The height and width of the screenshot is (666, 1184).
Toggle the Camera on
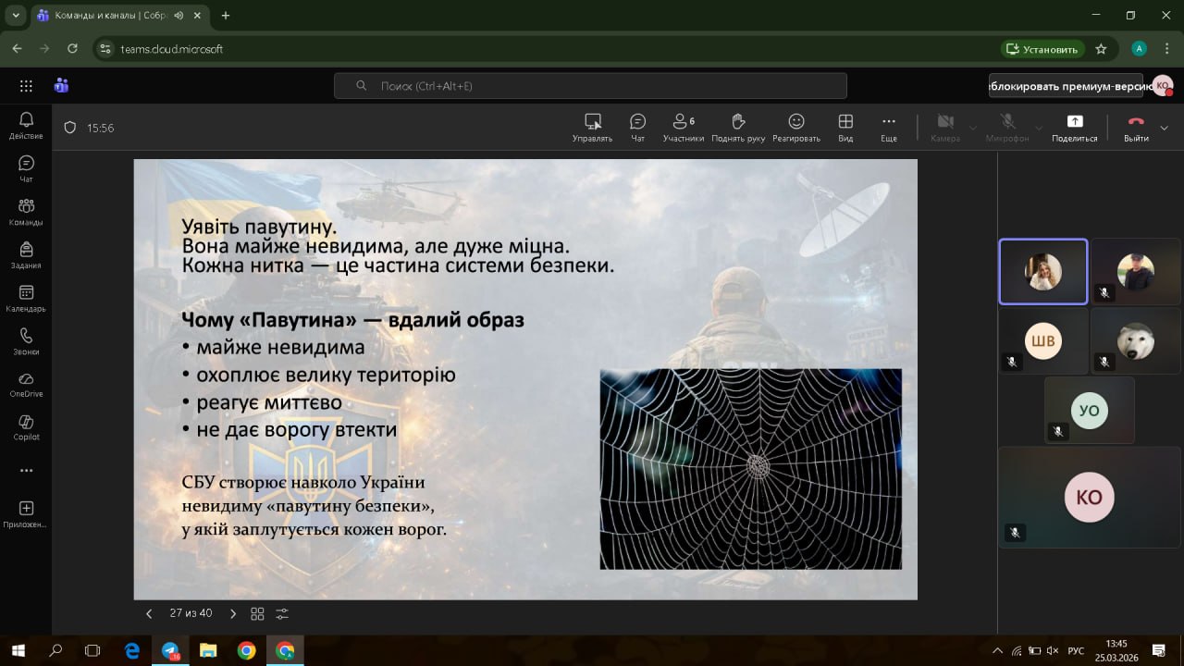(x=944, y=127)
